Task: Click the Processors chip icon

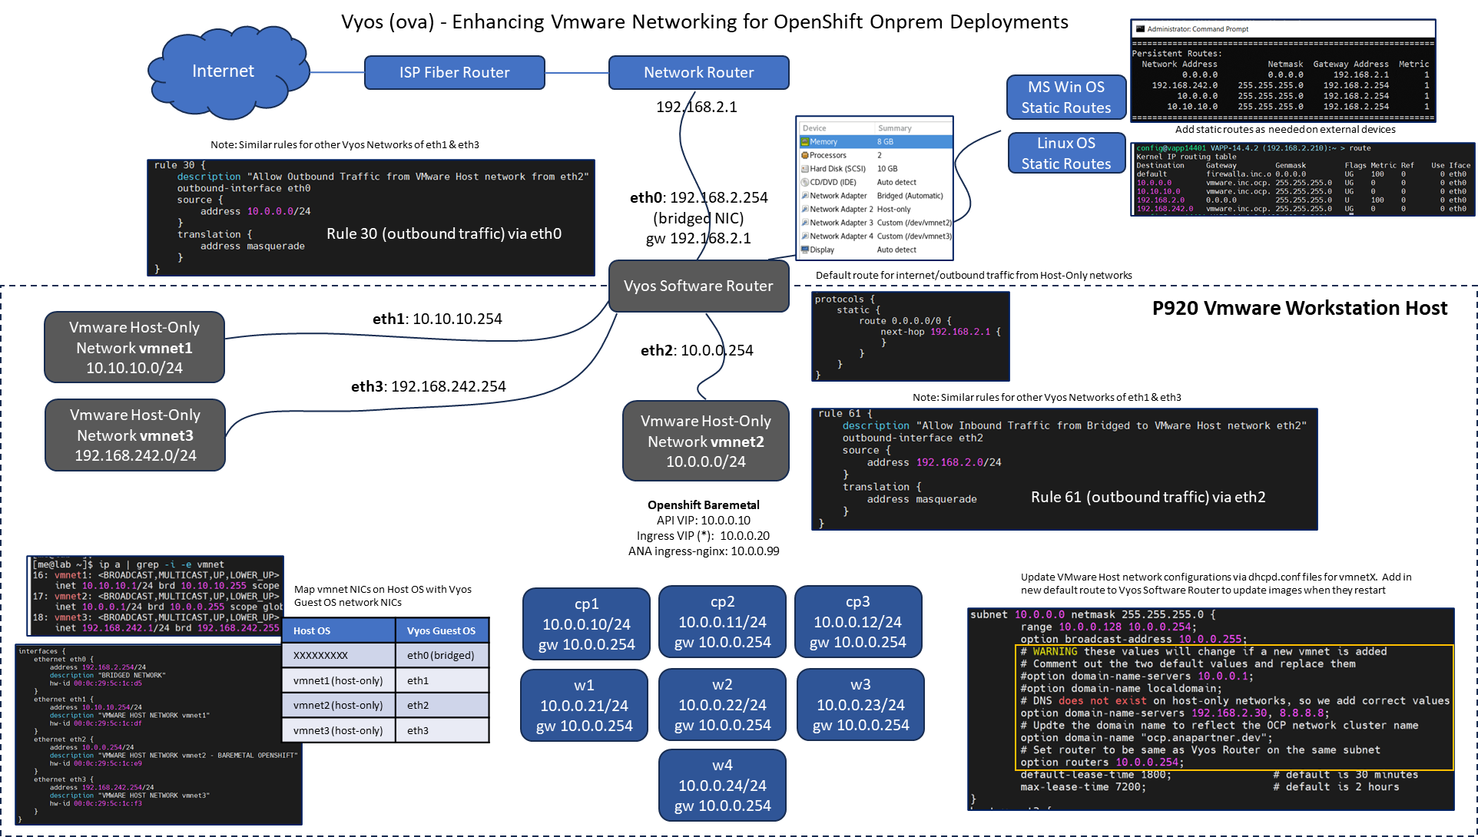Action: pyautogui.click(x=805, y=155)
